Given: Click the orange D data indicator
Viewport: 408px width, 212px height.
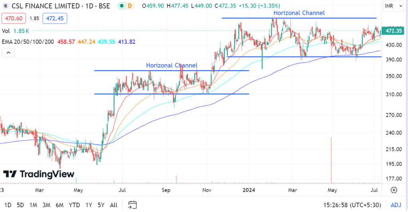Looking at the screenshot, I should 129,6.
